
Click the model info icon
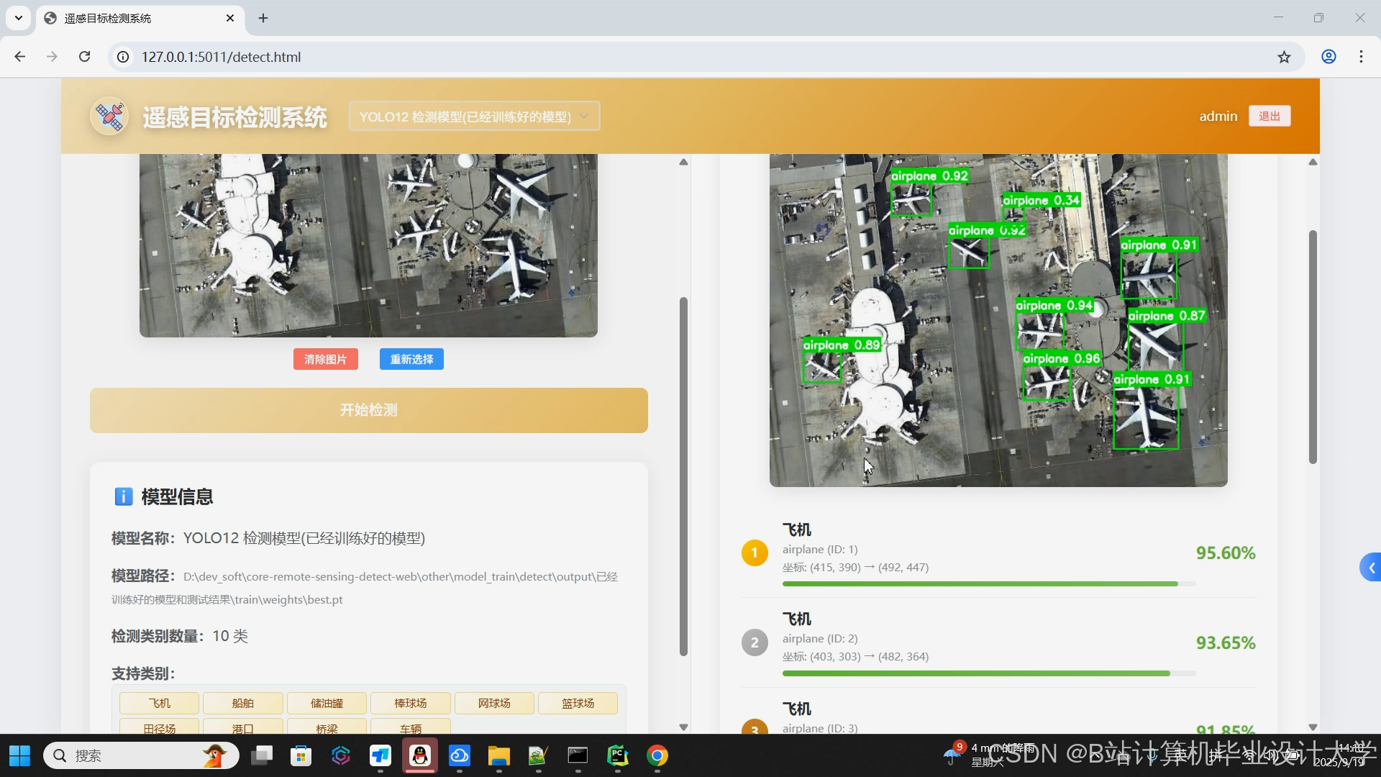[124, 496]
